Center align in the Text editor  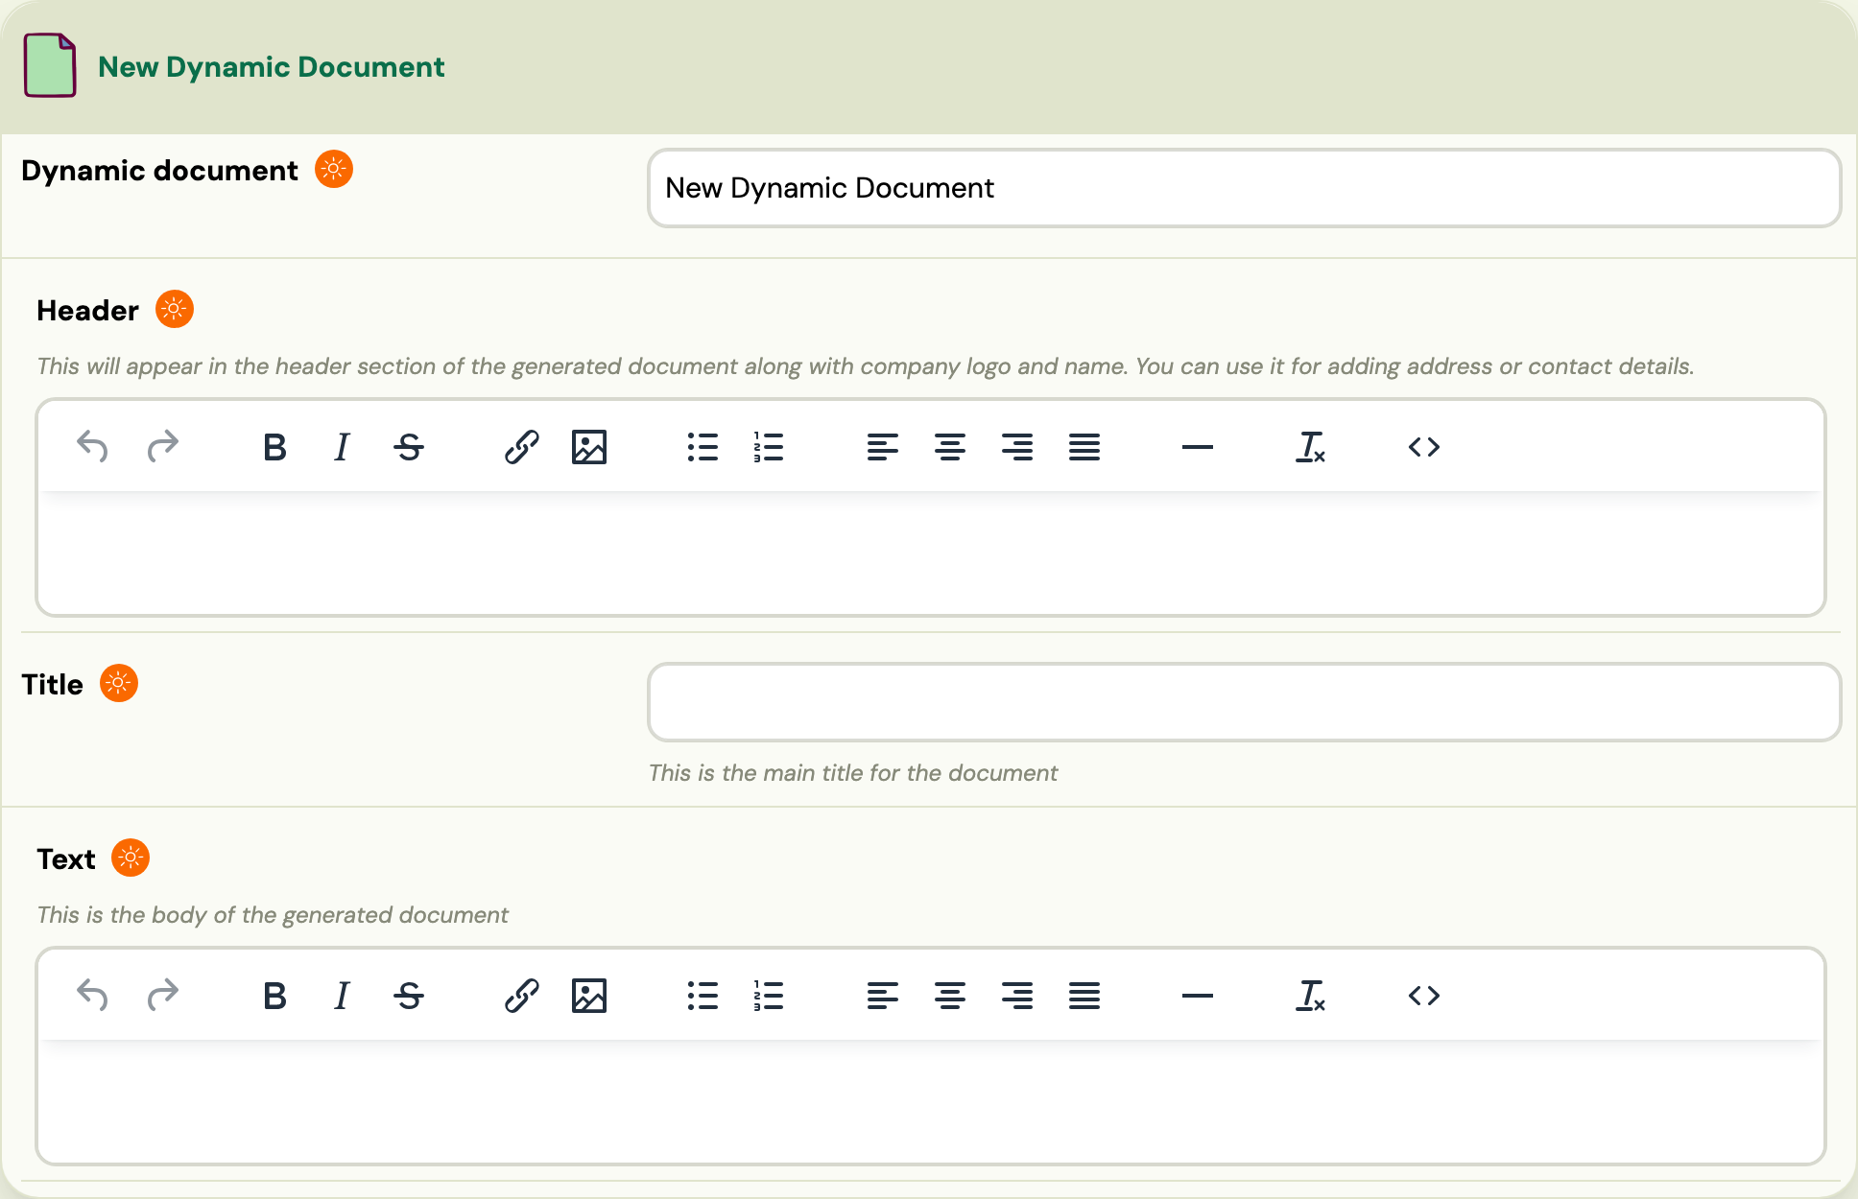[950, 996]
